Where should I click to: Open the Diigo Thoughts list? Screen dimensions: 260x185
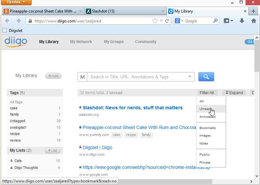click(x=26, y=168)
